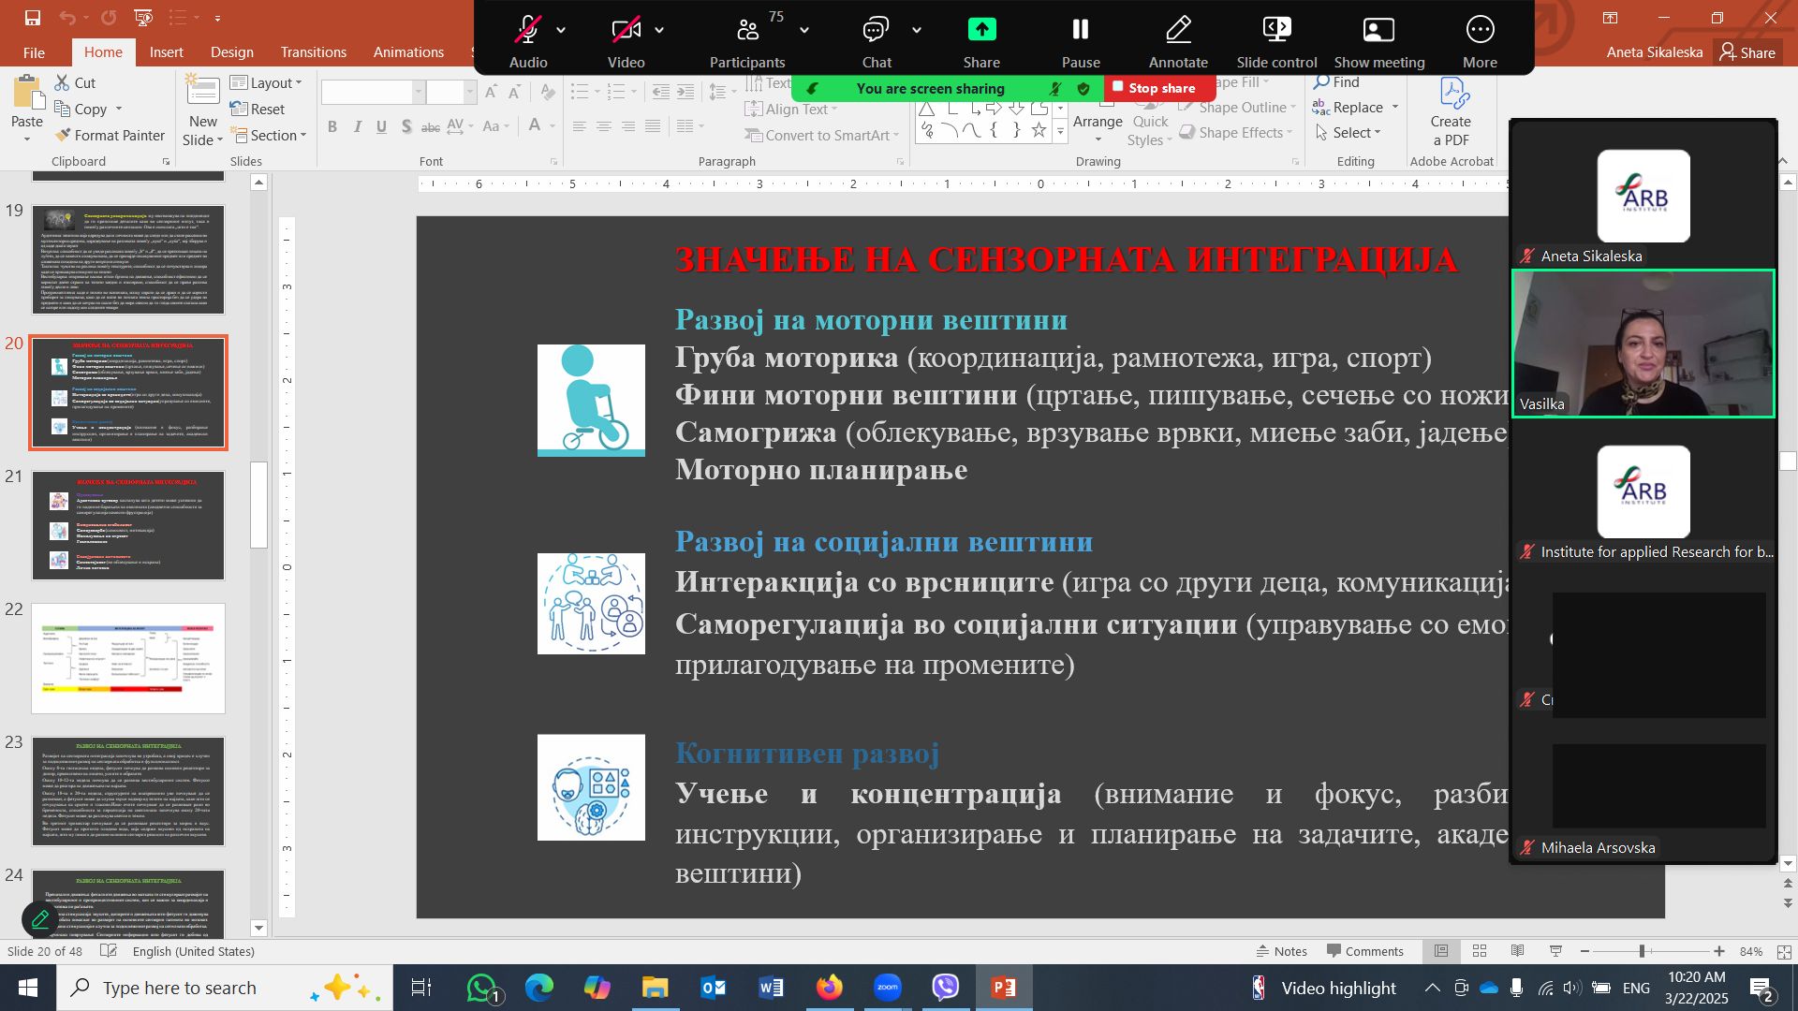Open the Select dropdown in Editing

point(1348,133)
